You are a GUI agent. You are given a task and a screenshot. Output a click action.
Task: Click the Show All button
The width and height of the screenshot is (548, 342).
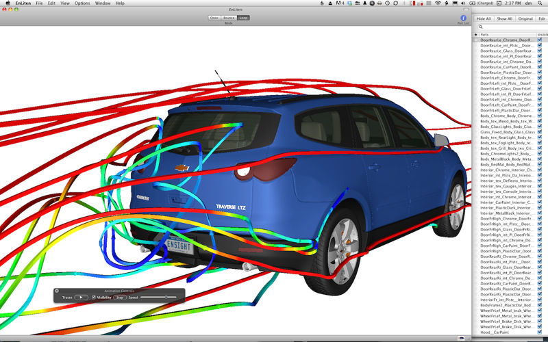pos(505,18)
